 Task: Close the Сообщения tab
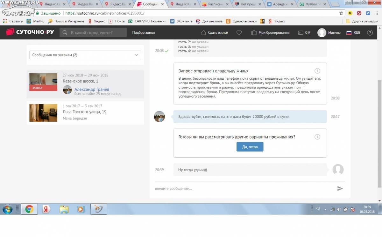tap(162, 4)
